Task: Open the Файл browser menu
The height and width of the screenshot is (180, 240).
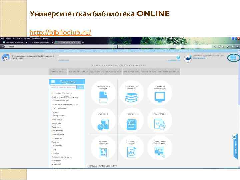Action: click(3, 38)
